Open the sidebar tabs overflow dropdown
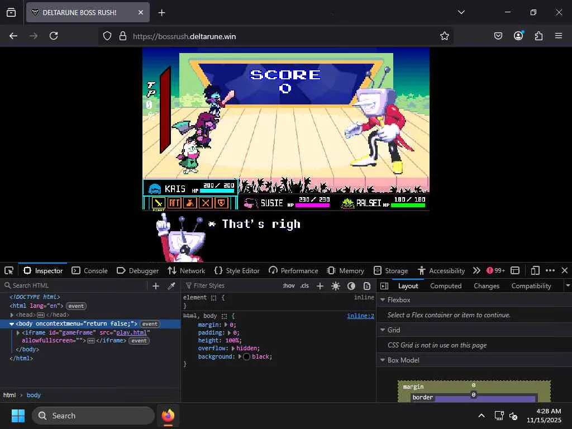The width and height of the screenshot is (572, 429). 568,285
